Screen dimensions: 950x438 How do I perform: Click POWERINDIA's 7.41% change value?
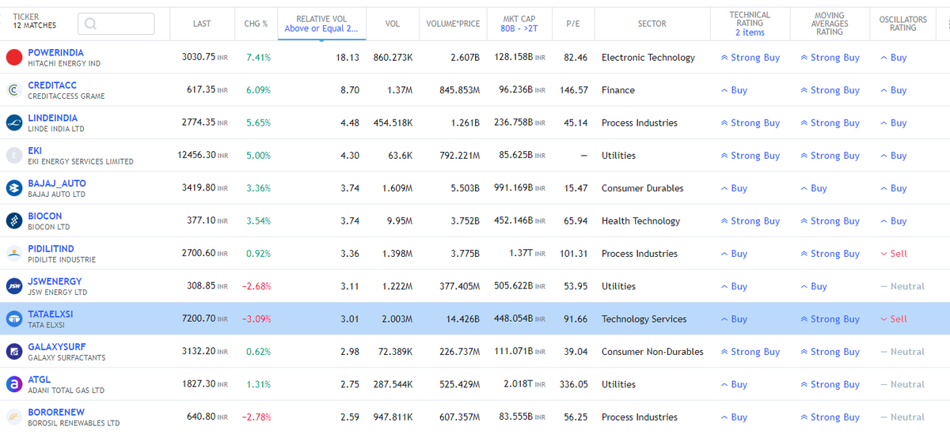(258, 58)
